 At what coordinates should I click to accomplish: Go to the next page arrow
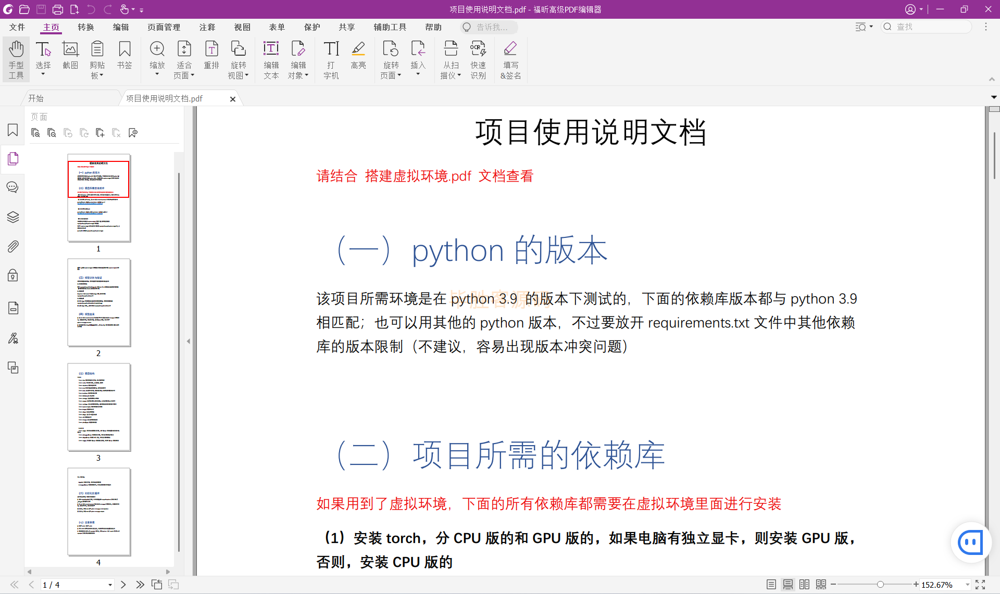(x=123, y=585)
